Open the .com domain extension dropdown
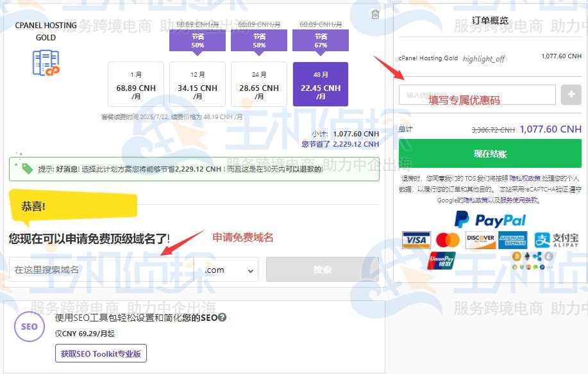The image size is (588, 374). click(x=226, y=270)
